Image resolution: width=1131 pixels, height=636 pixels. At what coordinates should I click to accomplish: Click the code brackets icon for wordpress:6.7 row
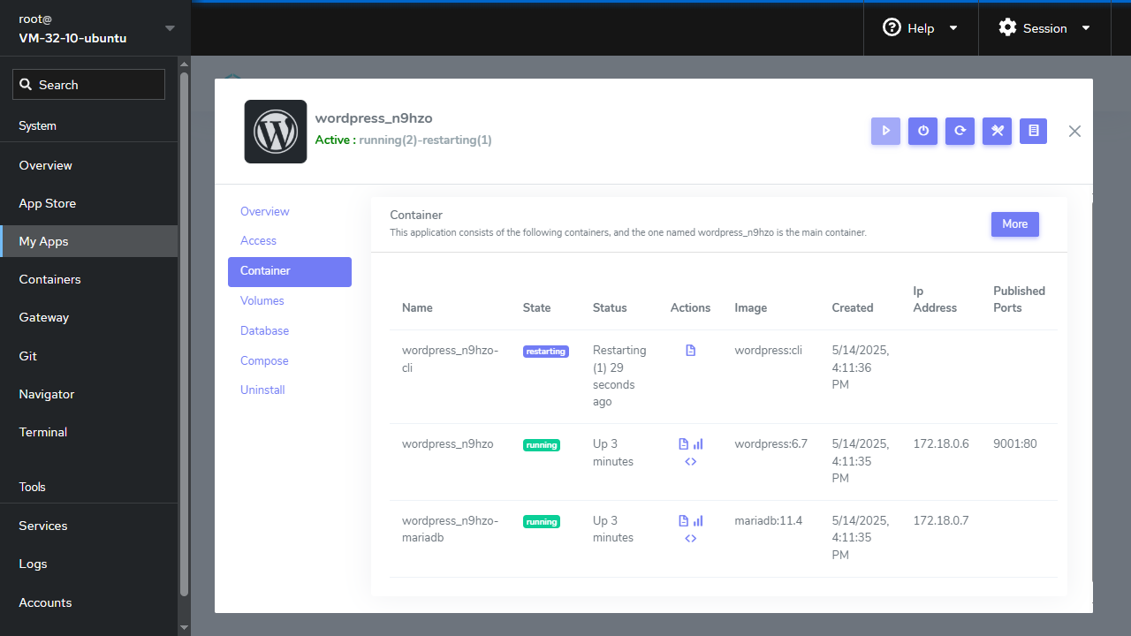(x=691, y=461)
